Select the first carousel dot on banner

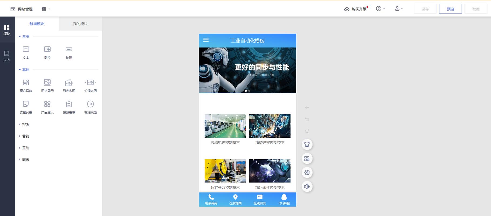coord(246,91)
